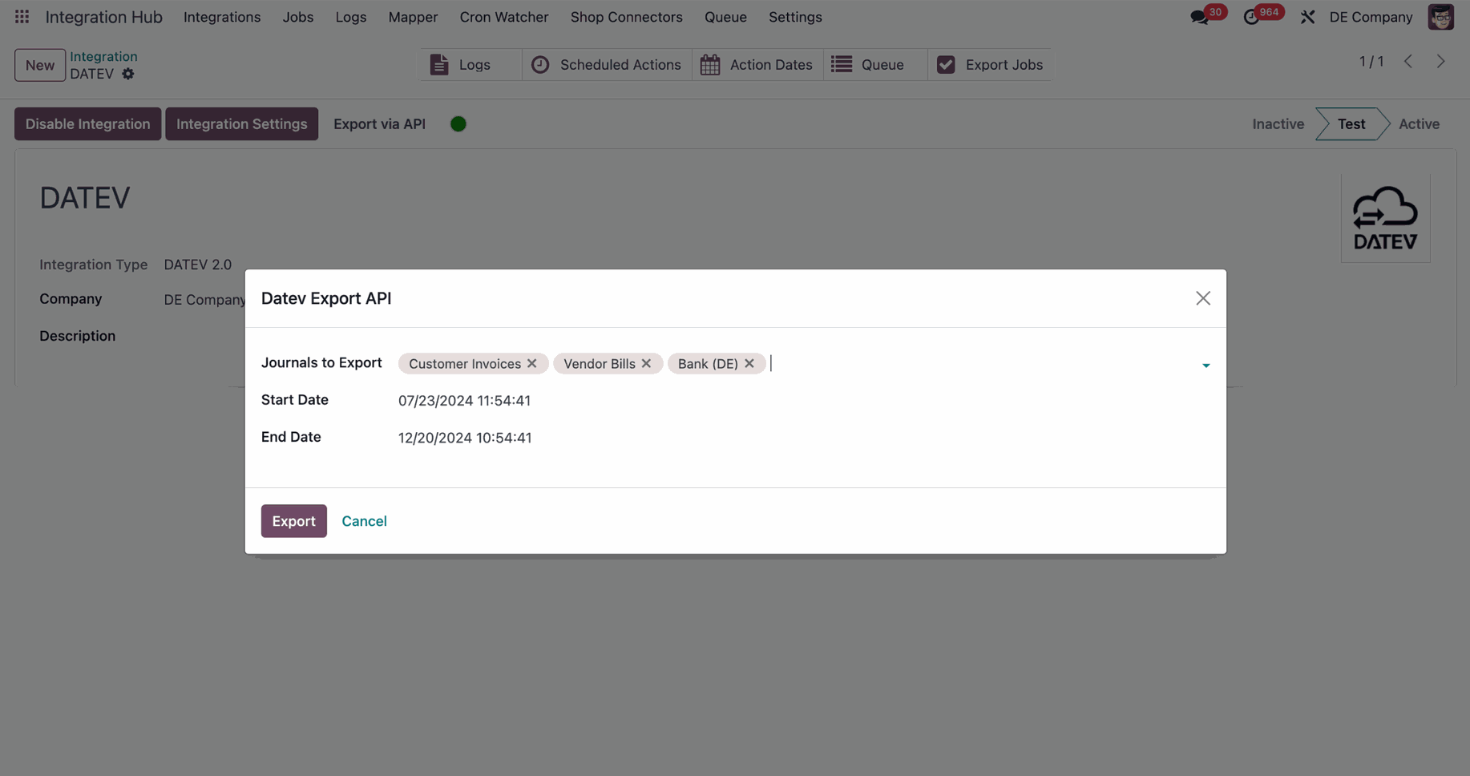Open Integration Settings button
Viewport: 1470px width, 776px height.
tap(242, 124)
